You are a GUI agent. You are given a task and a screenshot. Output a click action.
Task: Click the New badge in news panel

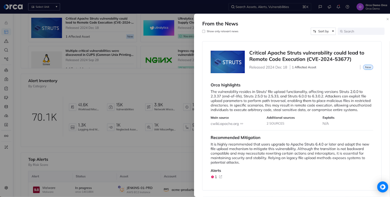368,67
